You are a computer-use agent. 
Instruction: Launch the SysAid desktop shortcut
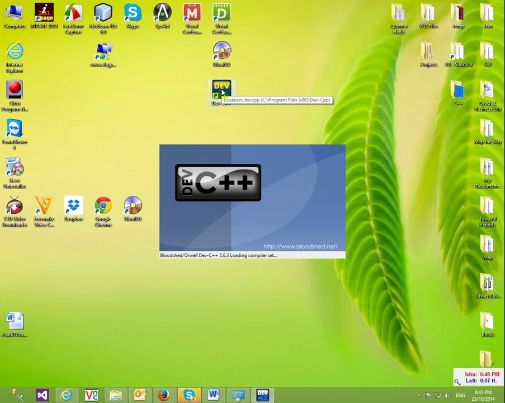tap(162, 16)
